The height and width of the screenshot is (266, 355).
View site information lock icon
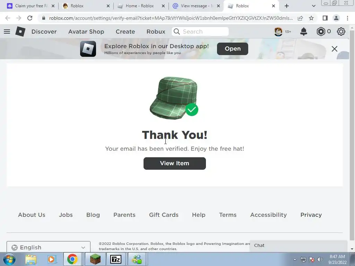(44, 18)
